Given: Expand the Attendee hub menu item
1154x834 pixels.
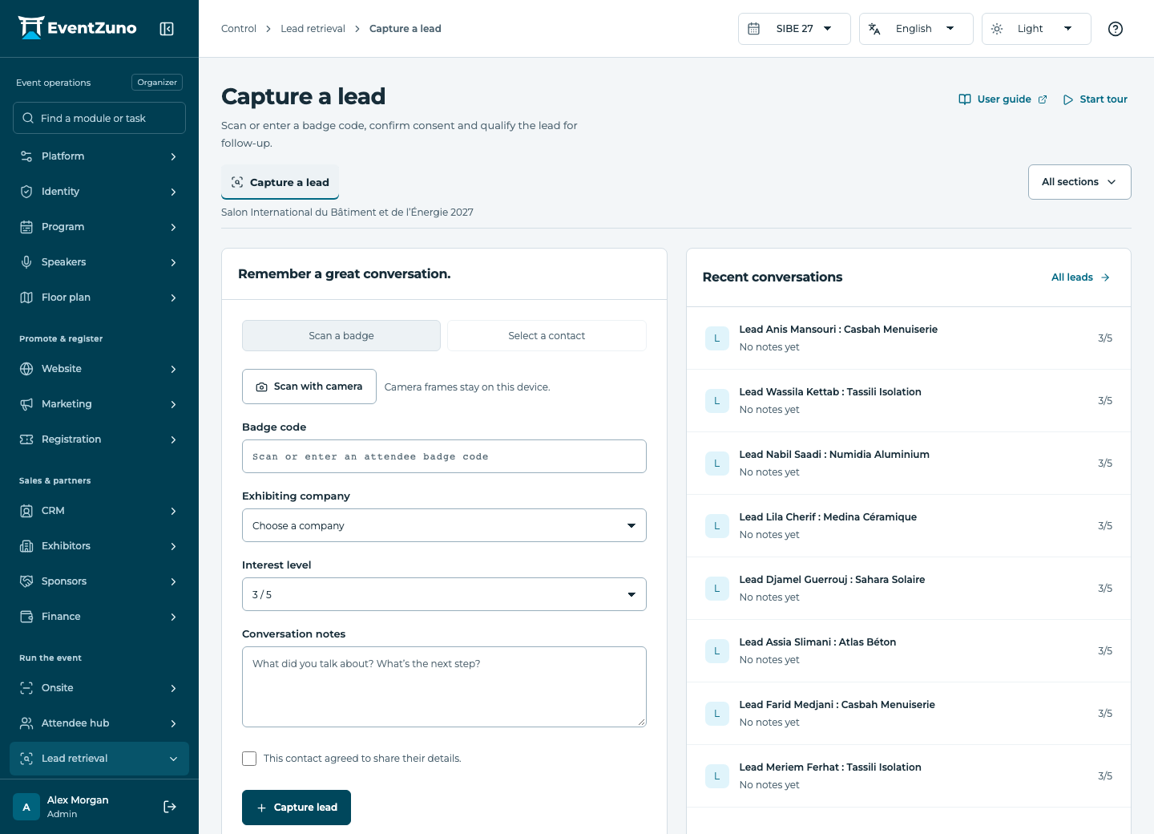Looking at the screenshot, I should coord(99,723).
